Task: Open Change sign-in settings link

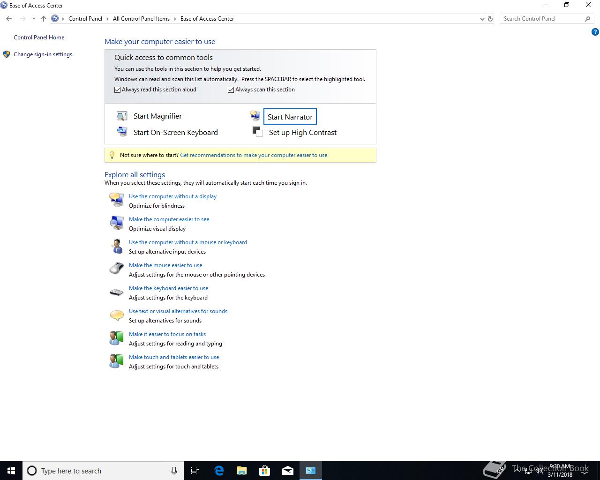Action: click(x=43, y=54)
